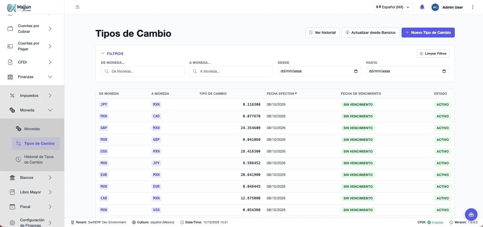Open the chatbot assistant floating button
Viewport: 483px width, 227px height.
pyautogui.click(x=471, y=215)
